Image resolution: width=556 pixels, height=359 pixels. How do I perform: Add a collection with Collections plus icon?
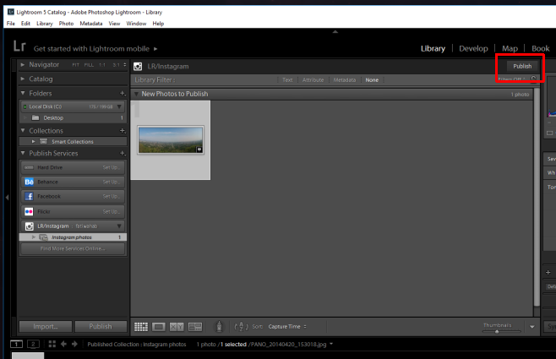(x=123, y=131)
